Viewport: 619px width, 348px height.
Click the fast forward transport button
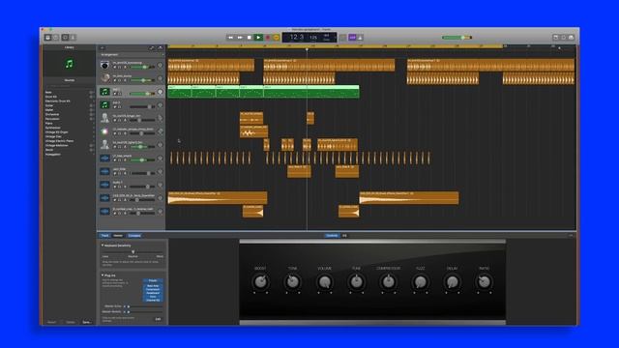240,38
